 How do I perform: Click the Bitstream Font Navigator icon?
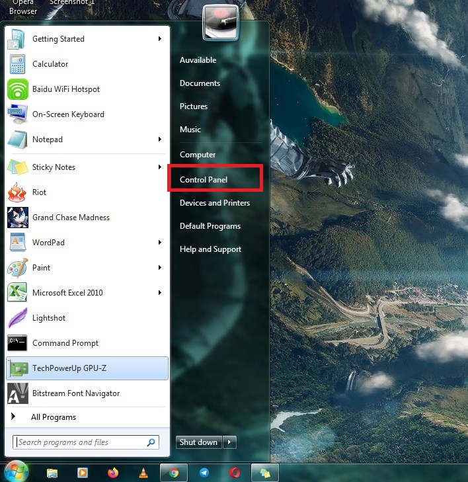point(17,393)
